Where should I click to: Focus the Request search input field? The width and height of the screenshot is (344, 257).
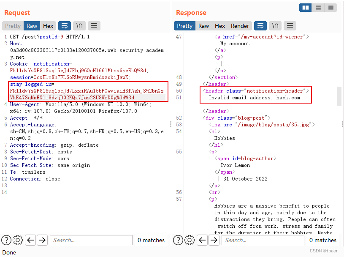91,240
